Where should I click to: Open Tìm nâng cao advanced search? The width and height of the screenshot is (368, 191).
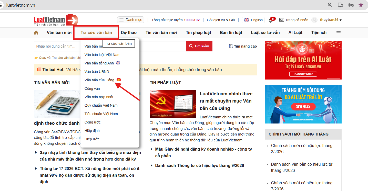pyautogui.click(x=243, y=46)
